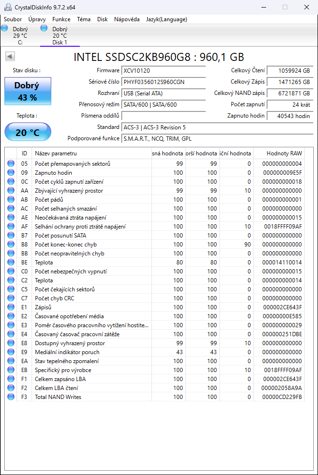Click status orb in row BB neopravitelných chyb
318x475 pixels.
coord(11,253)
